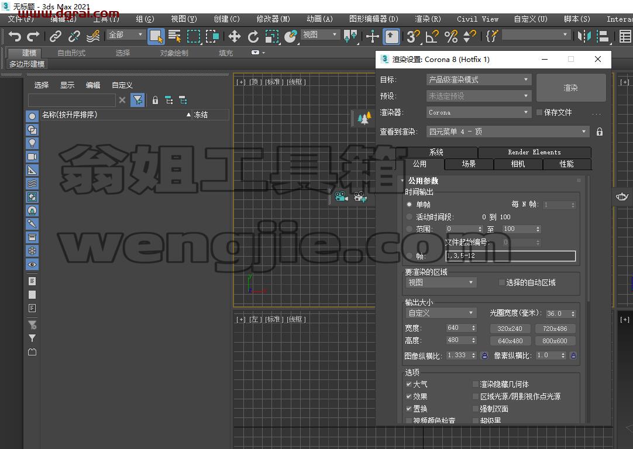This screenshot has height=449, width=633.
Task: Activate the Select and Rotate tool
Action: tap(253, 36)
